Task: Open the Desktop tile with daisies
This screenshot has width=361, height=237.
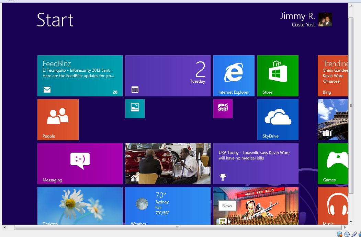Action: (80, 206)
